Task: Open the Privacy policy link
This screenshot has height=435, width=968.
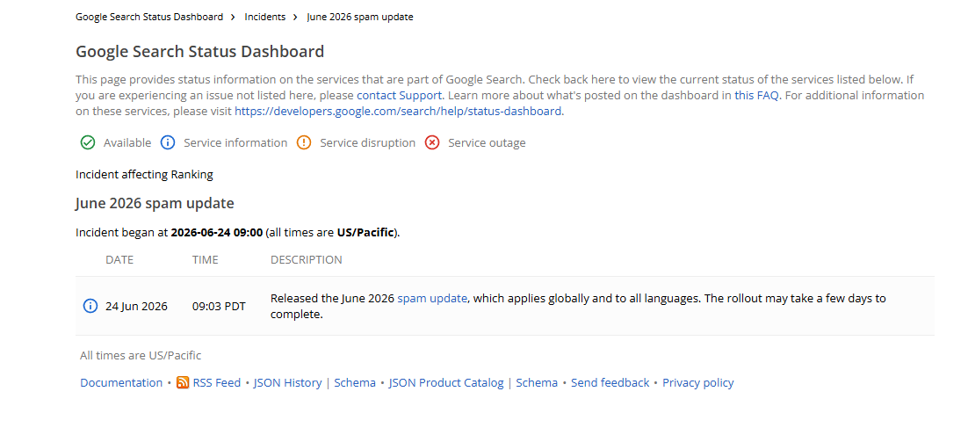Action: coord(698,382)
